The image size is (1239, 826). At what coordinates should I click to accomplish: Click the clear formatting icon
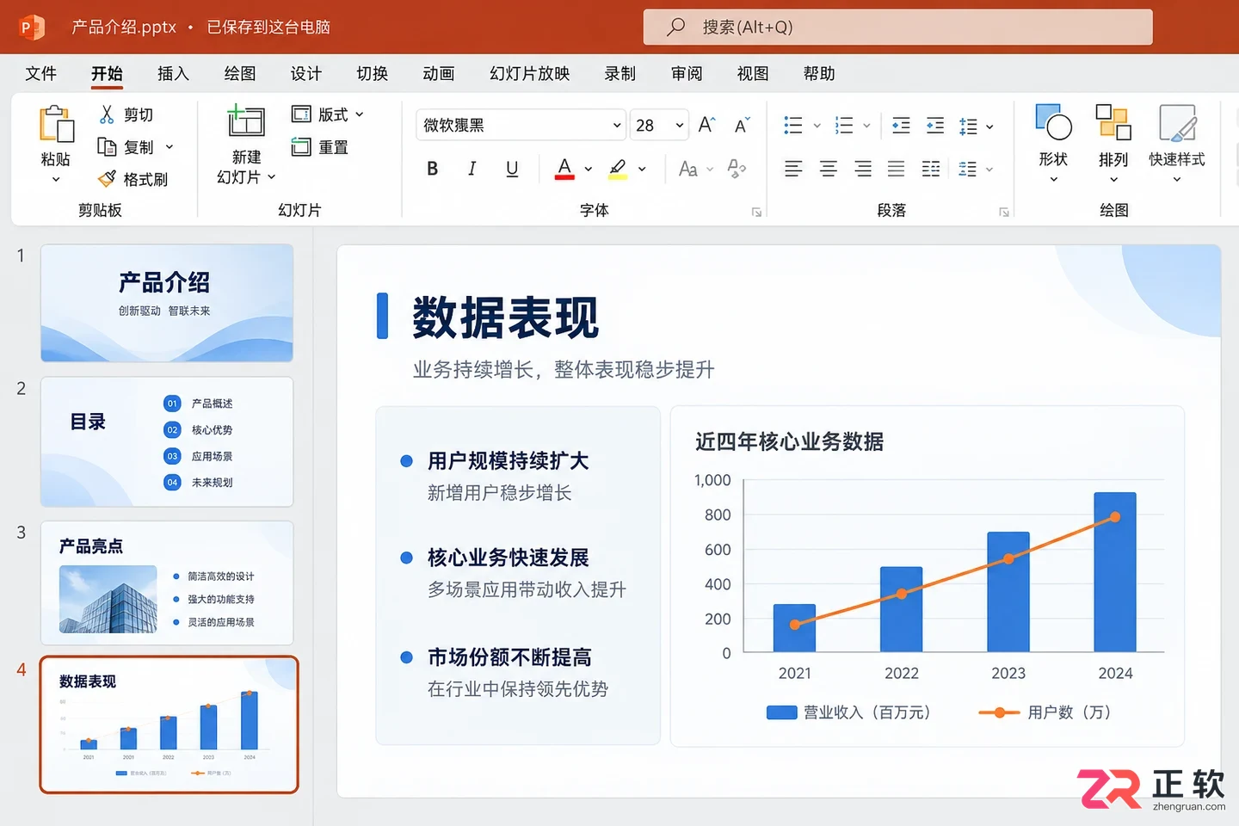[737, 169]
